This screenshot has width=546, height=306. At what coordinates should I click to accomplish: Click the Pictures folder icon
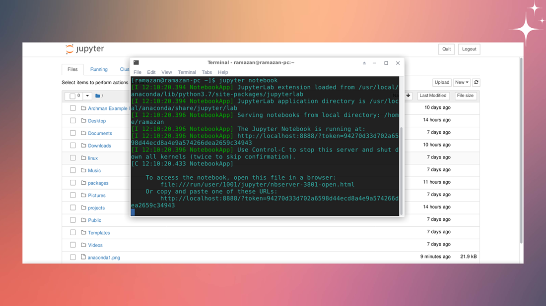(83, 195)
